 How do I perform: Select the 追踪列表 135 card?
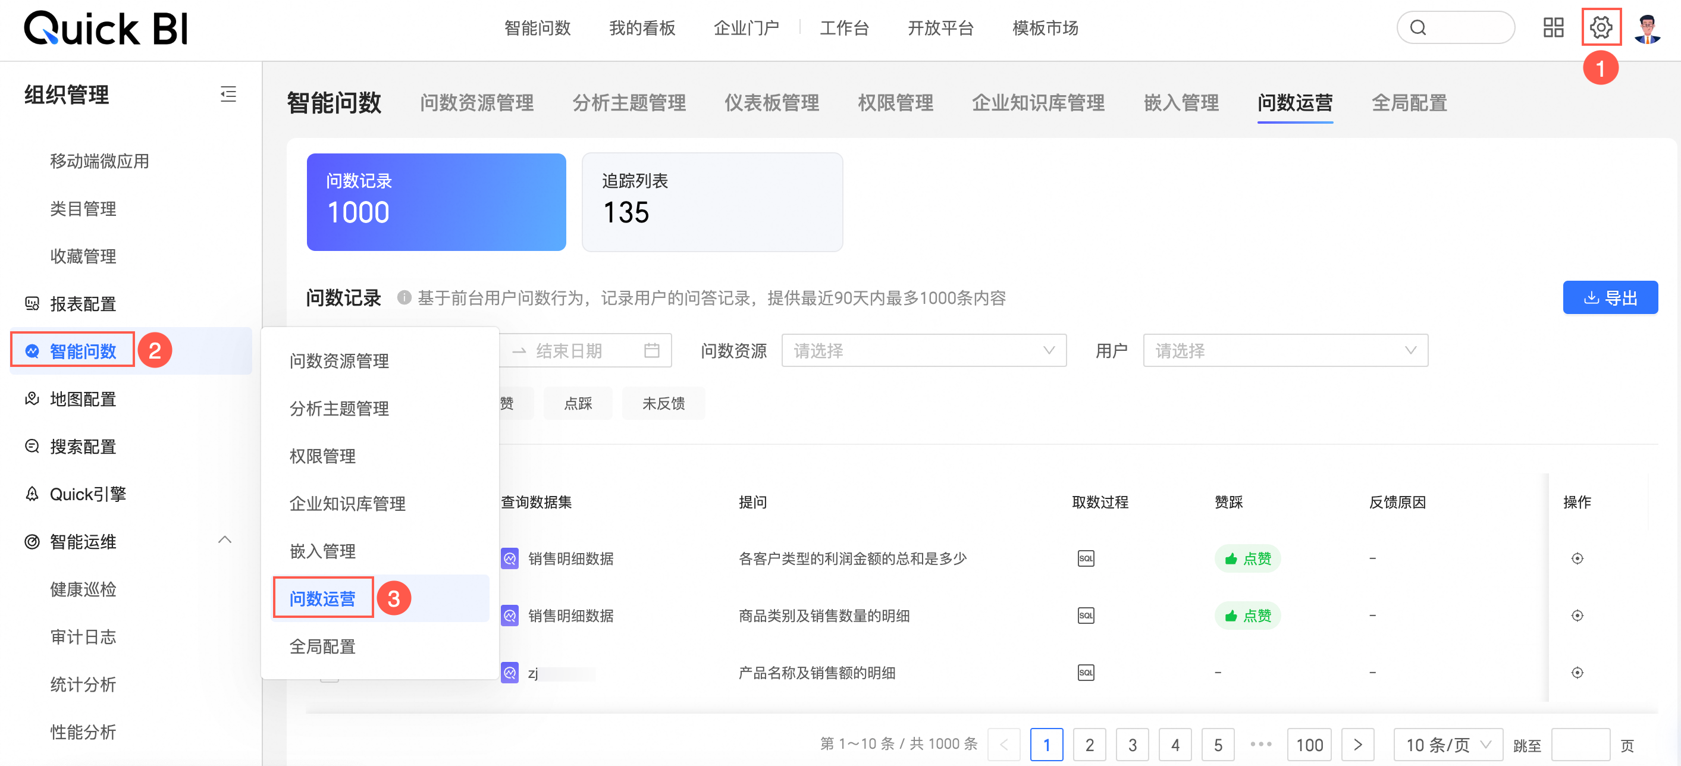click(x=712, y=202)
